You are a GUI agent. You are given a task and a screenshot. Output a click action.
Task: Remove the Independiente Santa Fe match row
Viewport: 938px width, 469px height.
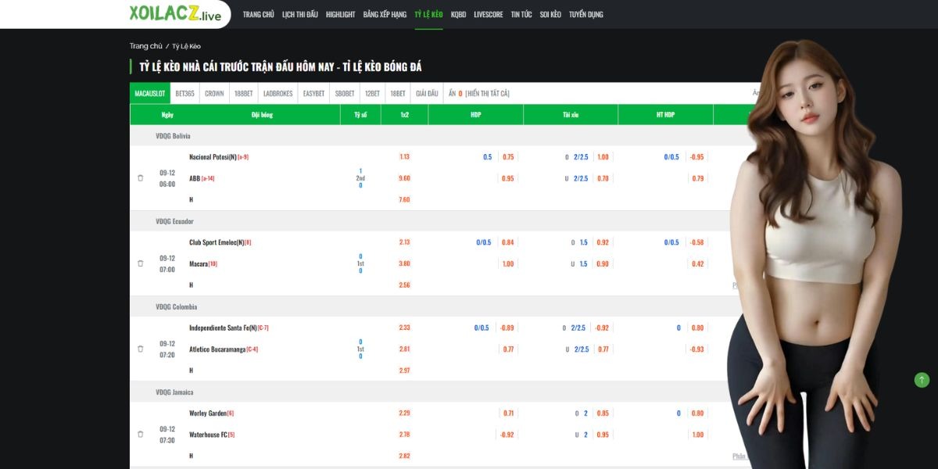pyautogui.click(x=141, y=349)
